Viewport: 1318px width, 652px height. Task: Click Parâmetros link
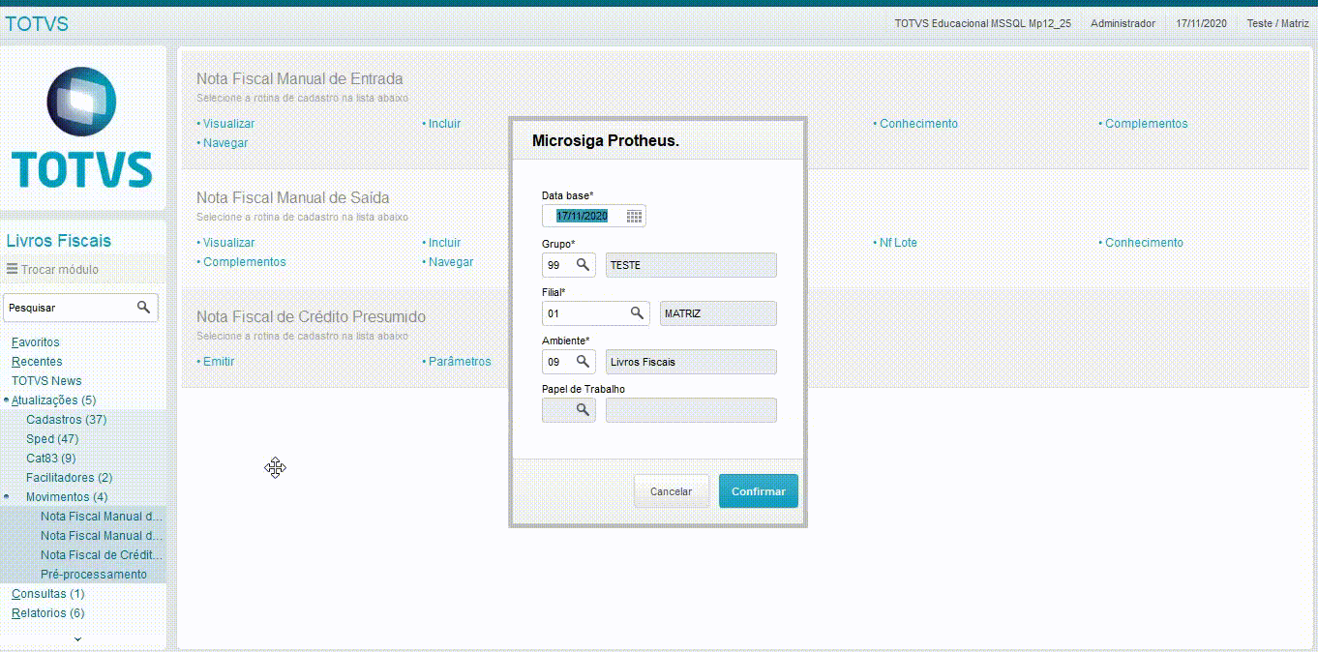(x=459, y=361)
